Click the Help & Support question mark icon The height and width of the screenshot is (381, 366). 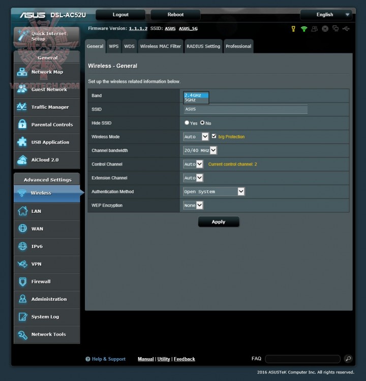[88, 359]
